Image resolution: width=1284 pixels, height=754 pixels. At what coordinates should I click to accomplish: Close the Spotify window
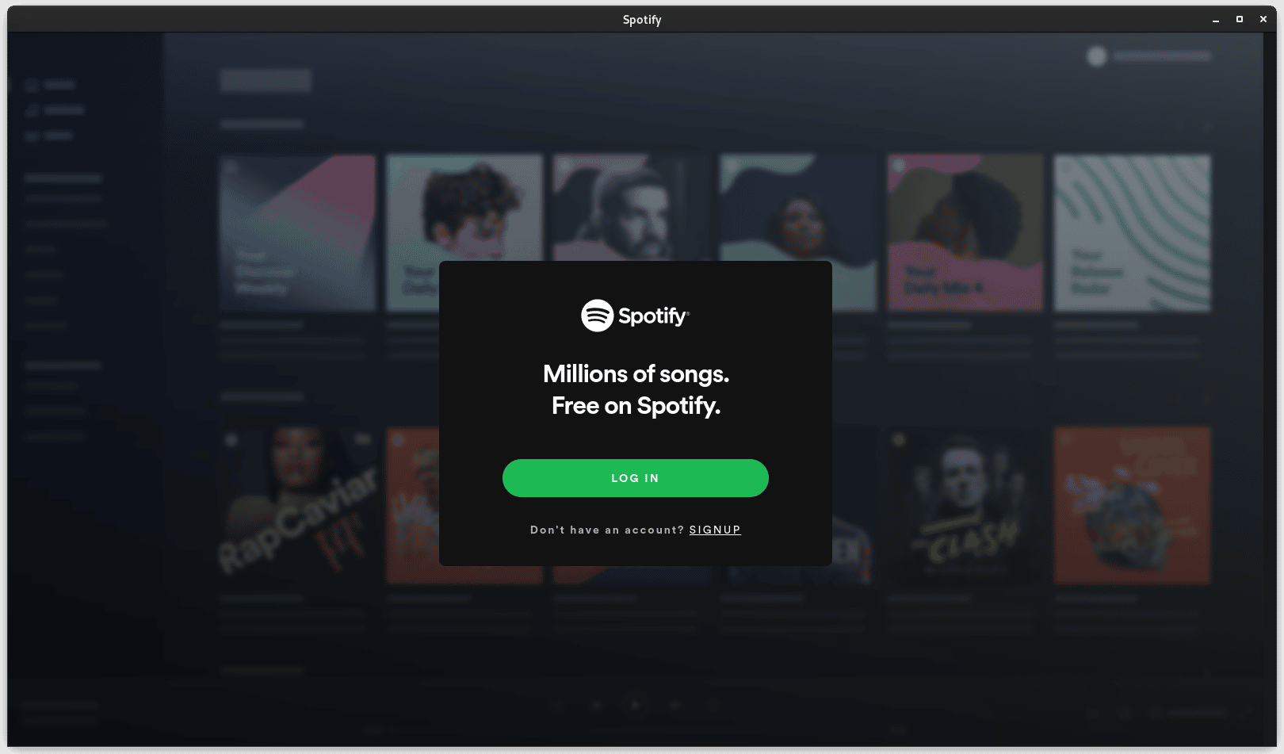tap(1263, 20)
